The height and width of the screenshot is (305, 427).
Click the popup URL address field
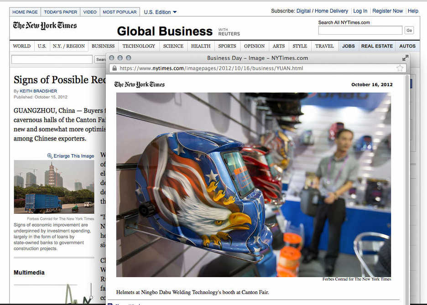(257, 68)
